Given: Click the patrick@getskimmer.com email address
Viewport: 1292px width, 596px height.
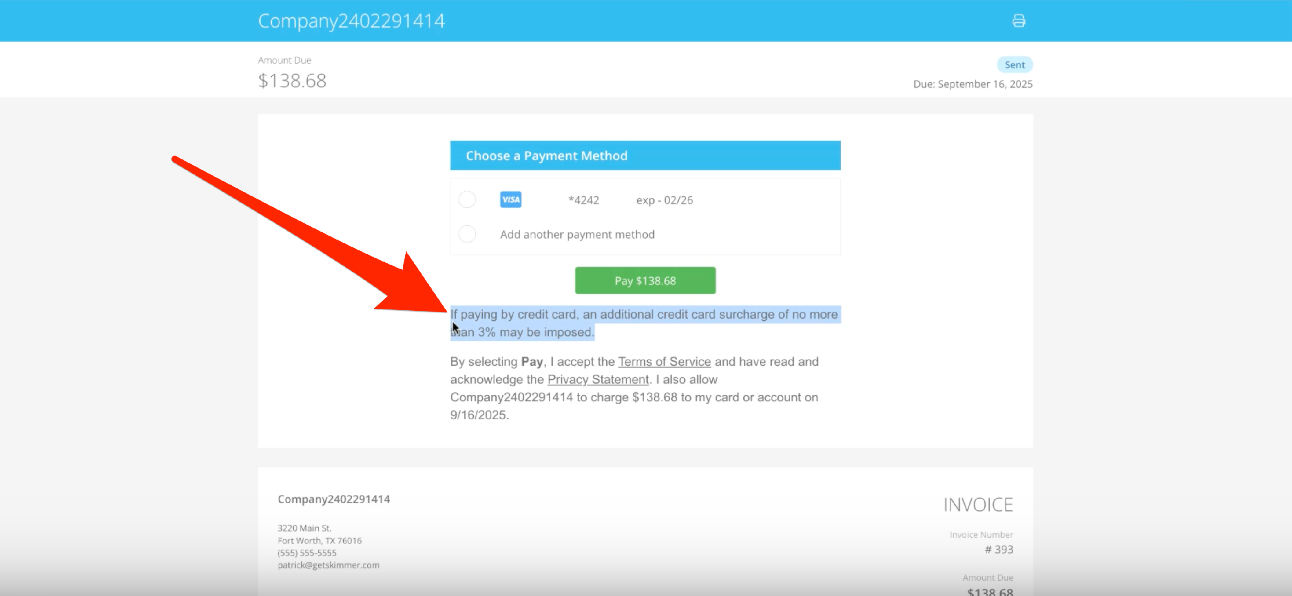Looking at the screenshot, I should pos(329,565).
